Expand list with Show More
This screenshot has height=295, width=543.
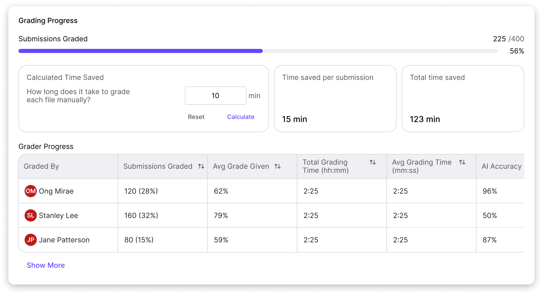pos(46,265)
